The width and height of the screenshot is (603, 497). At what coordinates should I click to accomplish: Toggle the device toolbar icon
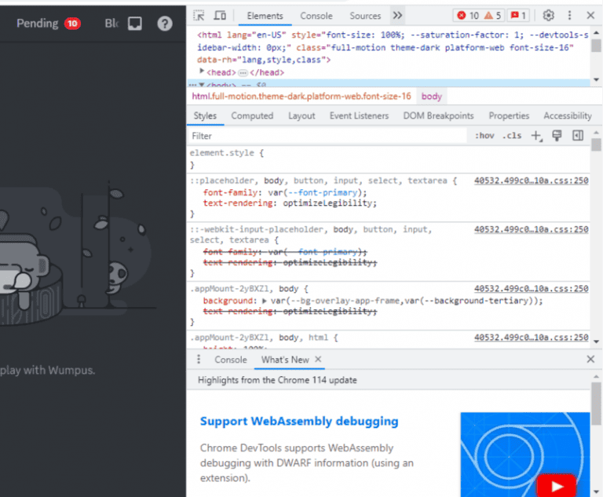coord(220,16)
